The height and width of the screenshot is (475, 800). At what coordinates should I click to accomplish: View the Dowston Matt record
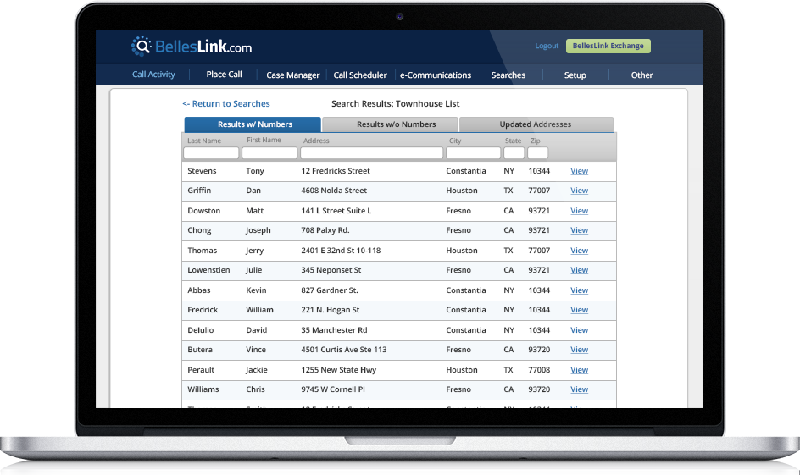pyautogui.click(x=579, y=211)
